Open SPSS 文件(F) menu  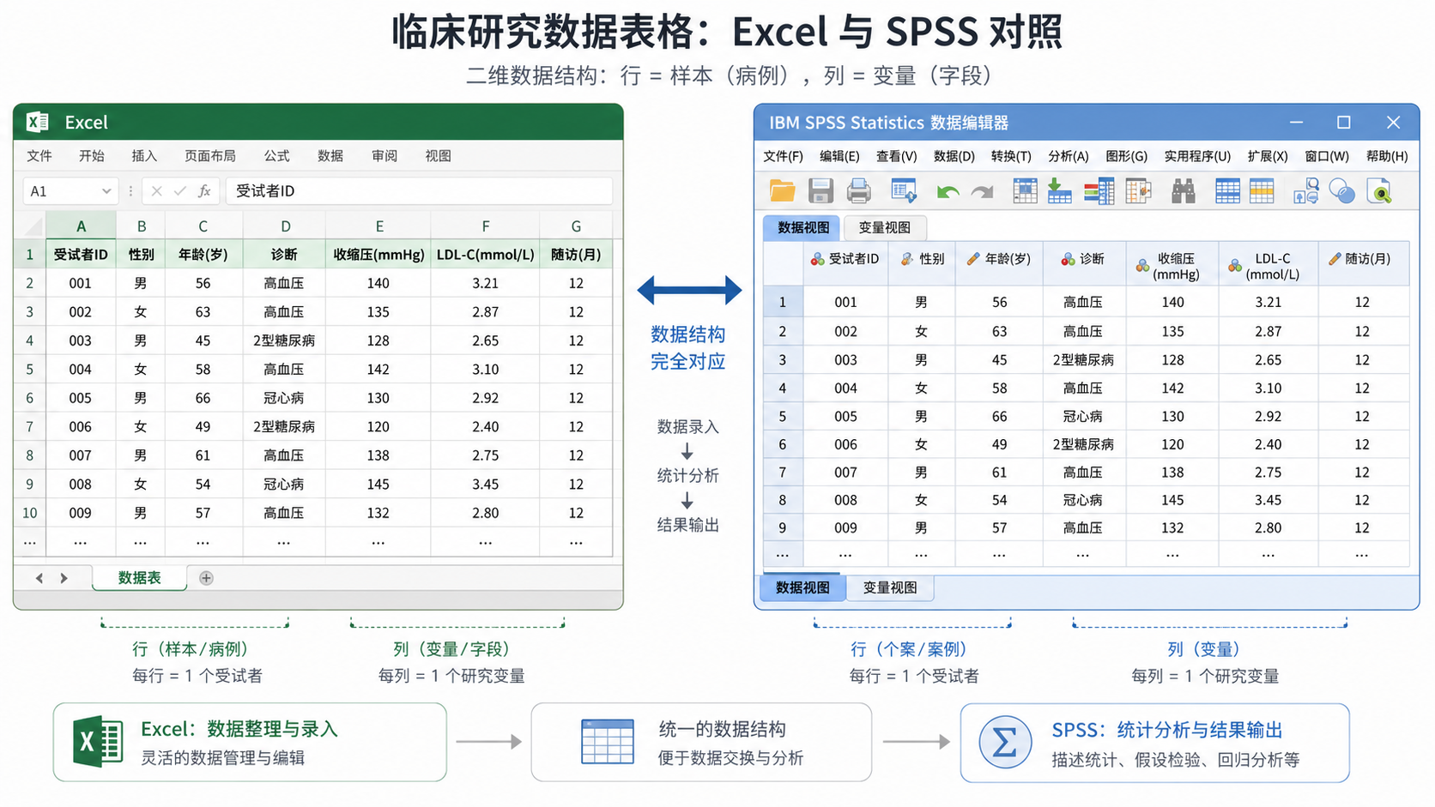point(784,156)
